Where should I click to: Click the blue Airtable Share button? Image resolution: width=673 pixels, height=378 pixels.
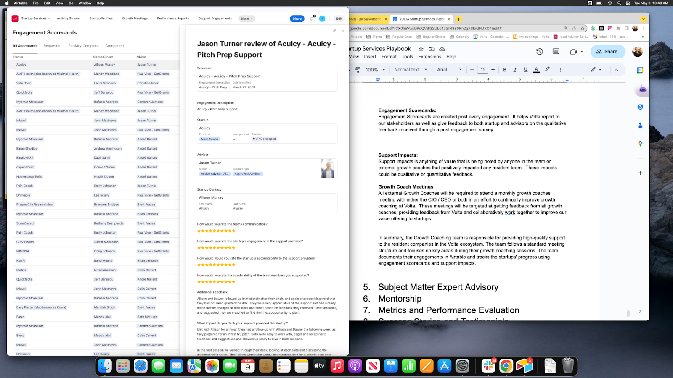pyautogui.click(x=297, y=18)
